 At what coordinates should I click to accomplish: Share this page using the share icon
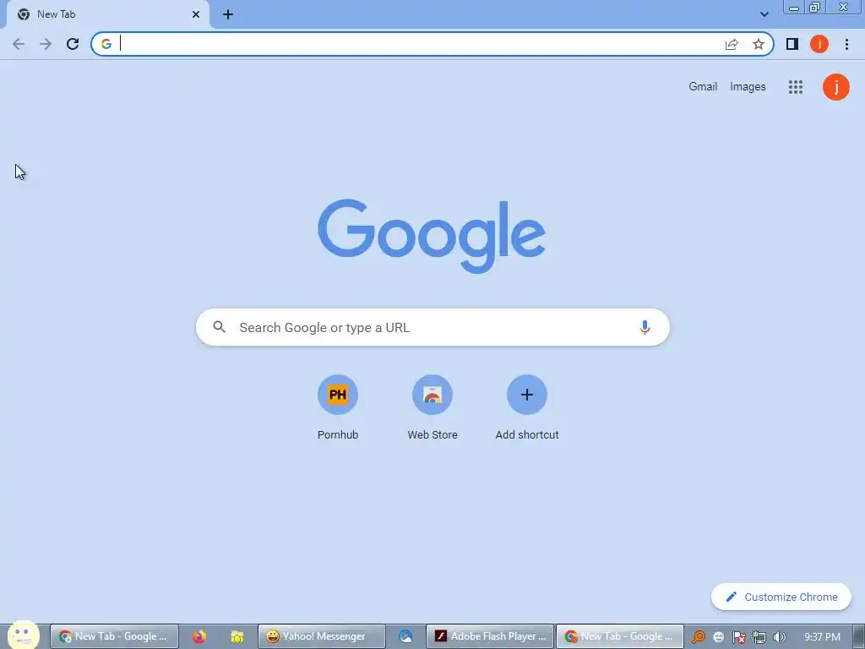pos(732,44)
